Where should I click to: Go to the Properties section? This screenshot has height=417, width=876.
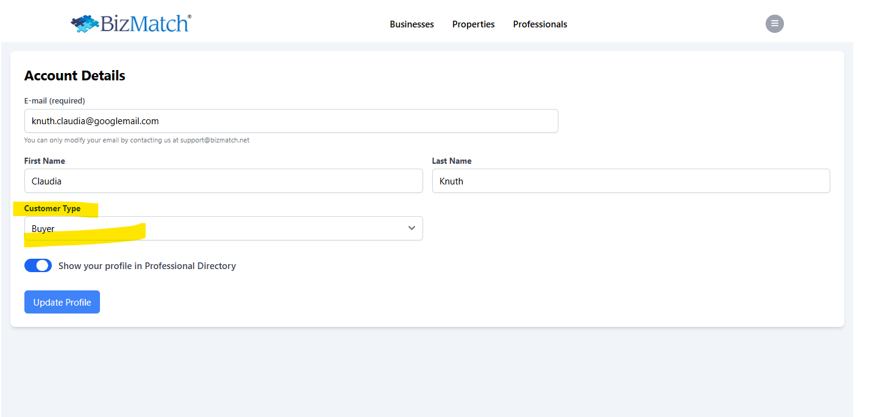tap(473, 24)
